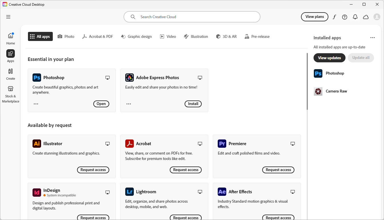Expand Installed apps more options menu

click(372, 38)
